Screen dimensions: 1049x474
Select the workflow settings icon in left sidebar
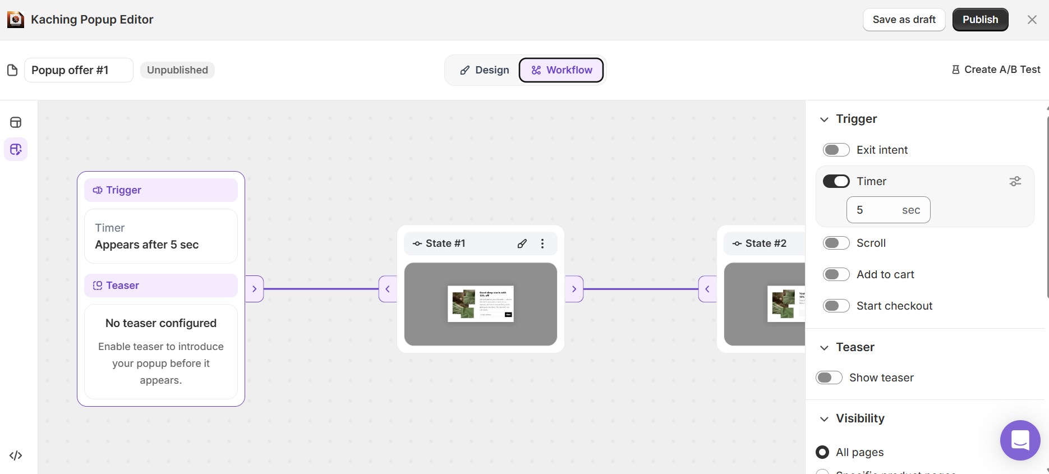(16, 149)
